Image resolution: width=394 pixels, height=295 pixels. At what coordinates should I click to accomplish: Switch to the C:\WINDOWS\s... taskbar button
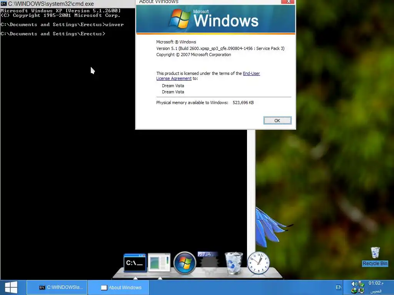(57, 287)
